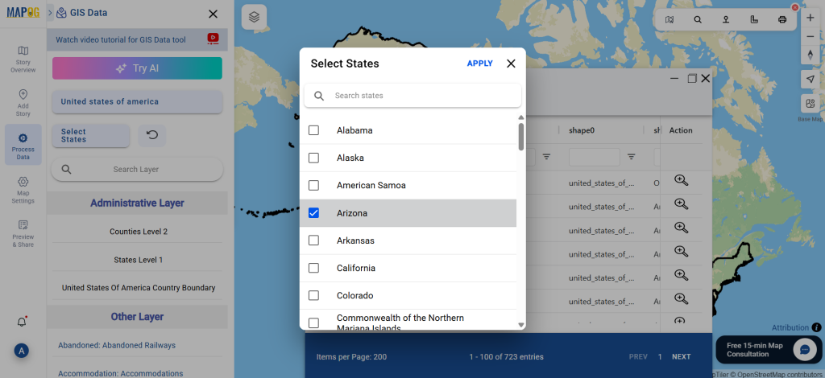
Task: Click the compass reset north icon
Action: [x=810, y=55]
